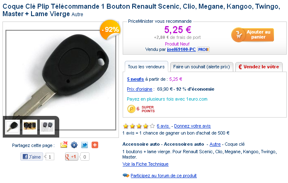Image resolution: width=288 pixels, height=183 pixels.
Task: Open the Vendez le vôtre tab
Action: point(259,67)
